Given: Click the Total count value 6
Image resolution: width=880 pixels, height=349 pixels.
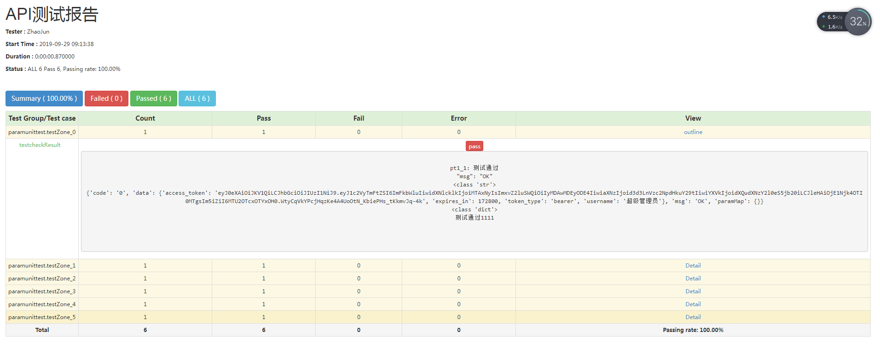Looking at the screenshot, I should click(x=145, y=330).
